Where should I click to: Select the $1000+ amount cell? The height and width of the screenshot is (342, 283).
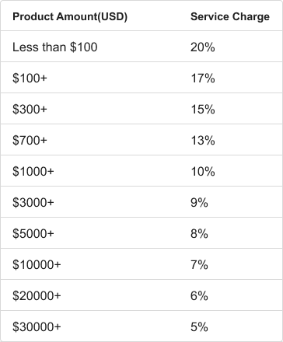click(33, 171)
